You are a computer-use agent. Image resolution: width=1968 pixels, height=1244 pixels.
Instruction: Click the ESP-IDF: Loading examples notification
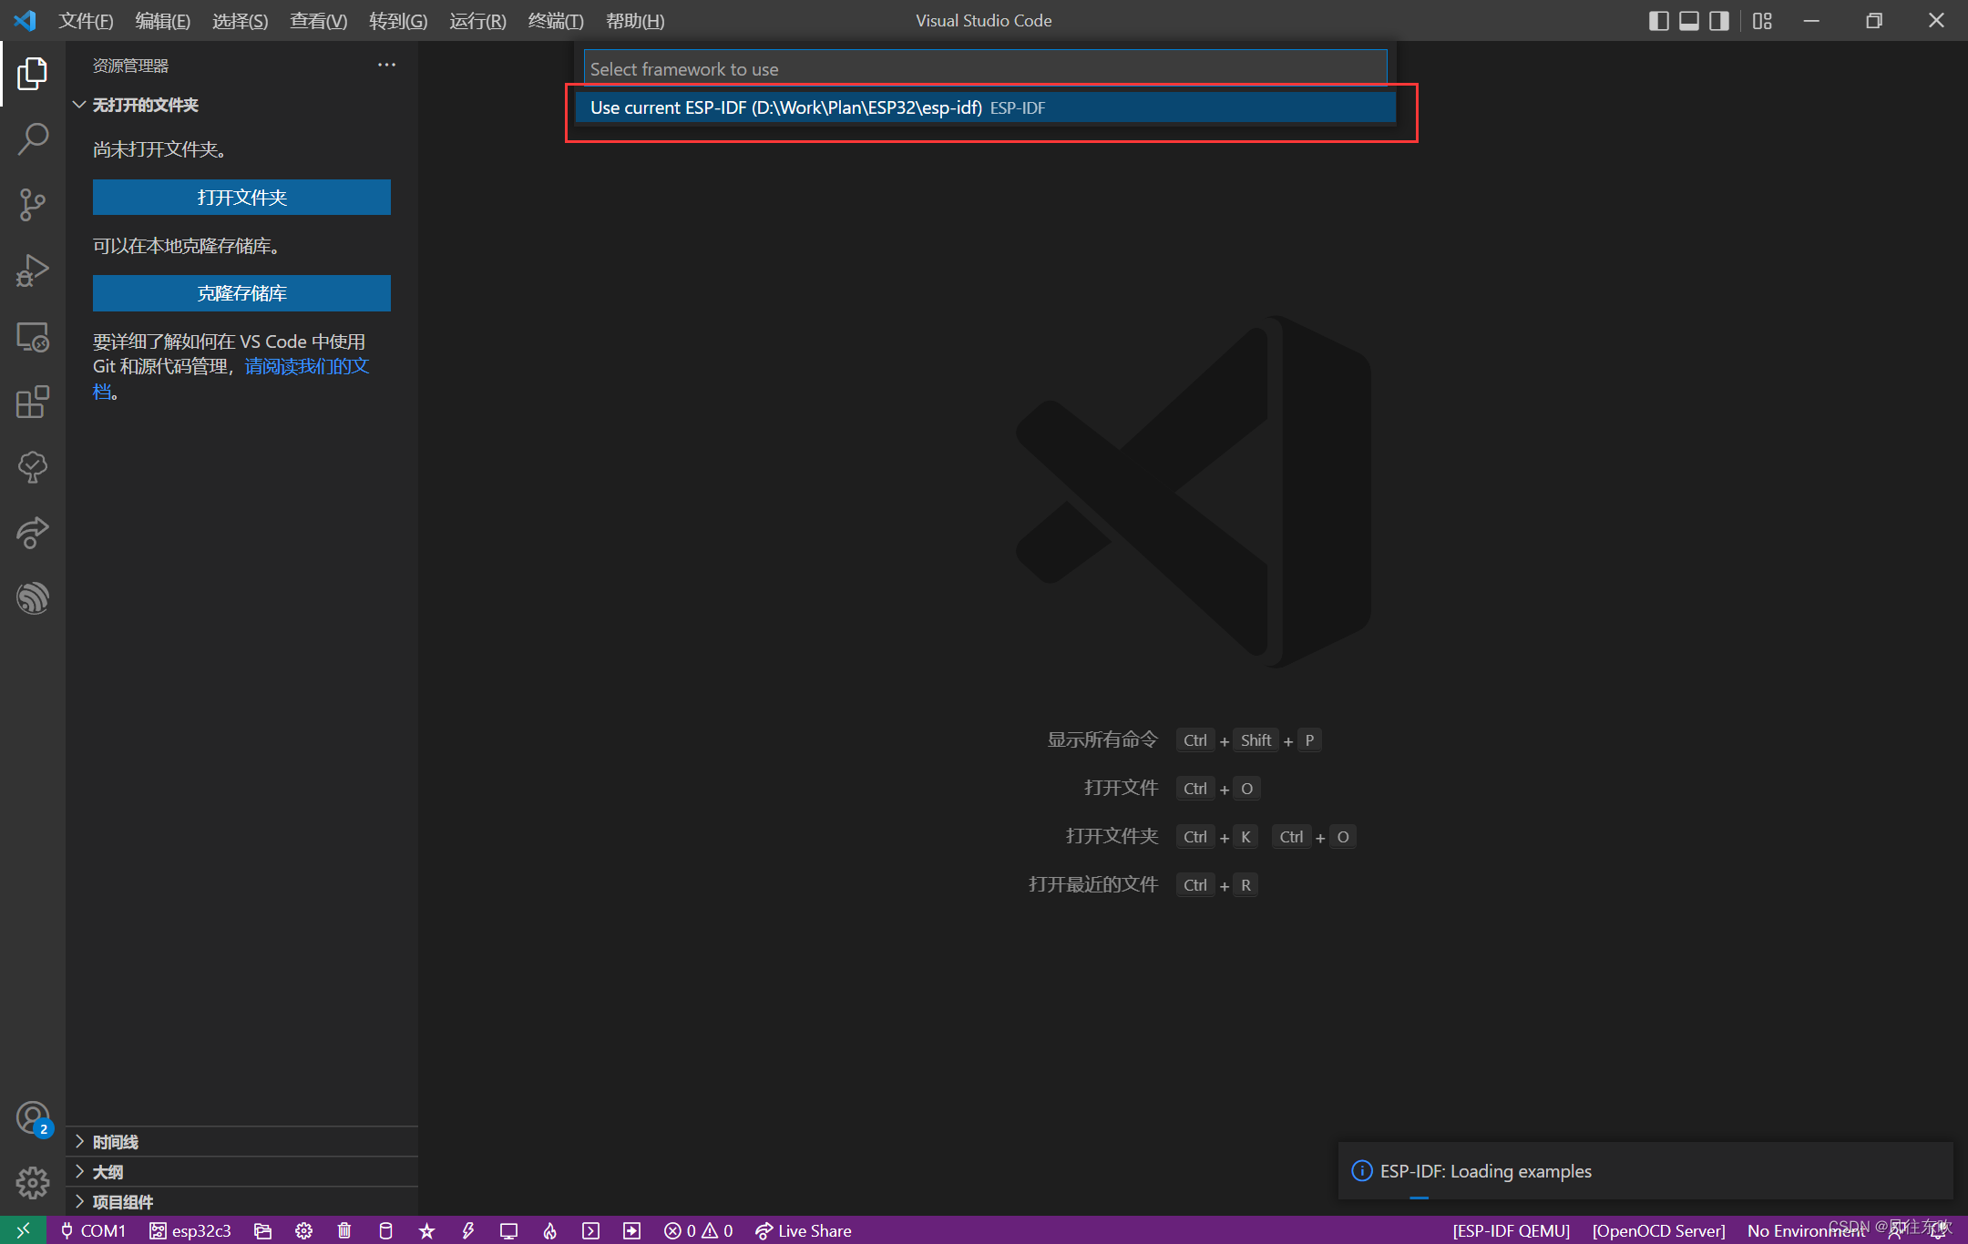pyautogui.click(x=1645, y=1171)
